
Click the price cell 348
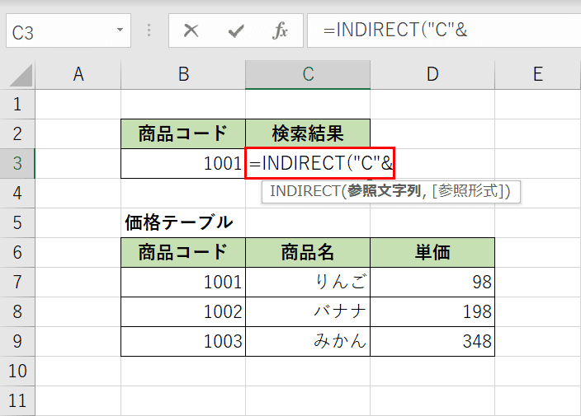[x=432, y=341]
